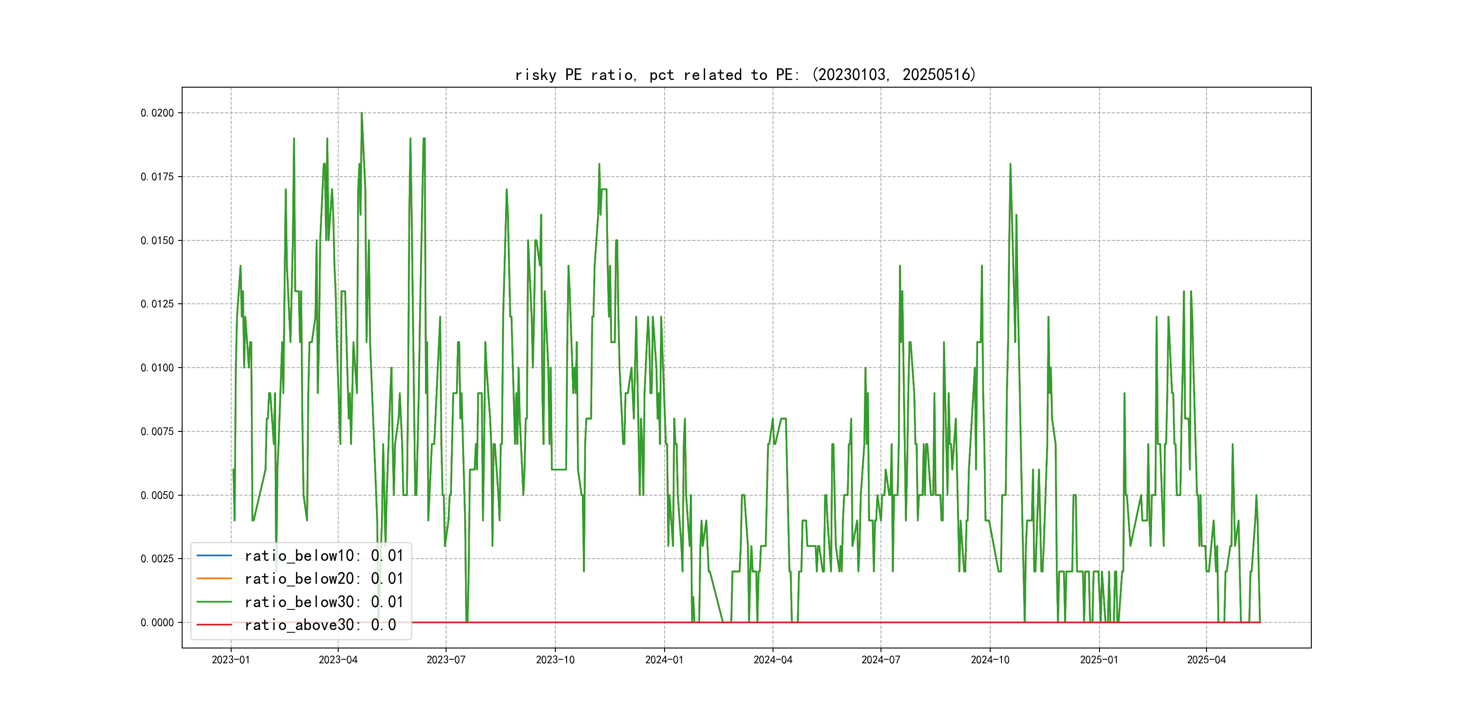Click the ratio_below30 legend label
The image size is (1457, 728).
coord(323,602)
